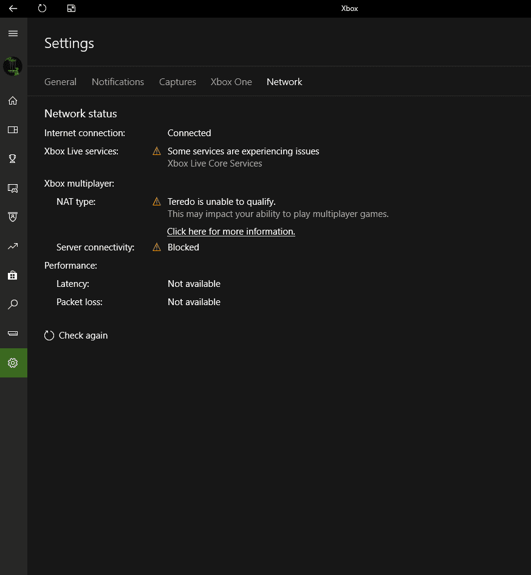
Task: Click the "Network status" heading
Action: 81,114
